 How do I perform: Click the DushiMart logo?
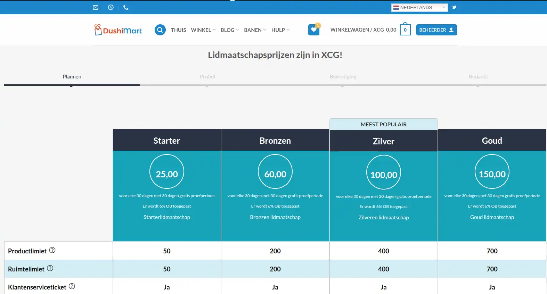click(118, 30)
